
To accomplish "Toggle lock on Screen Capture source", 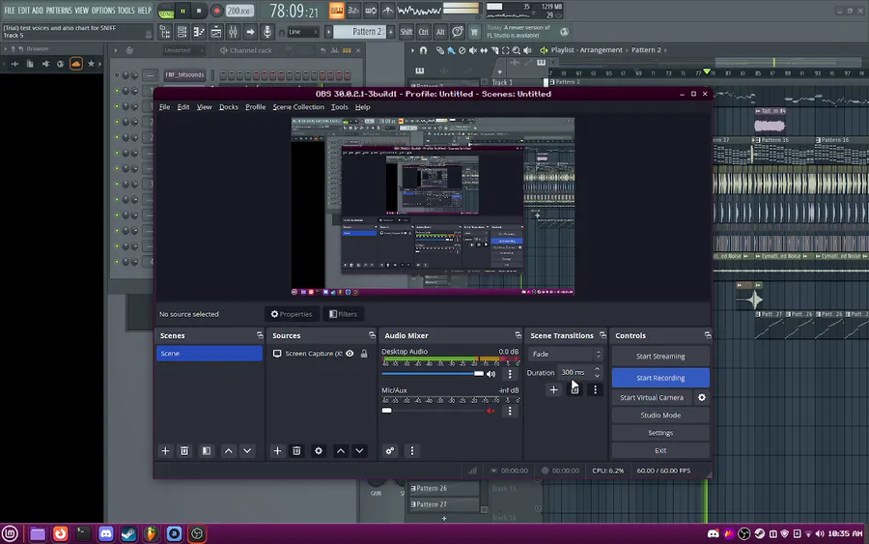I will [364, 354].
